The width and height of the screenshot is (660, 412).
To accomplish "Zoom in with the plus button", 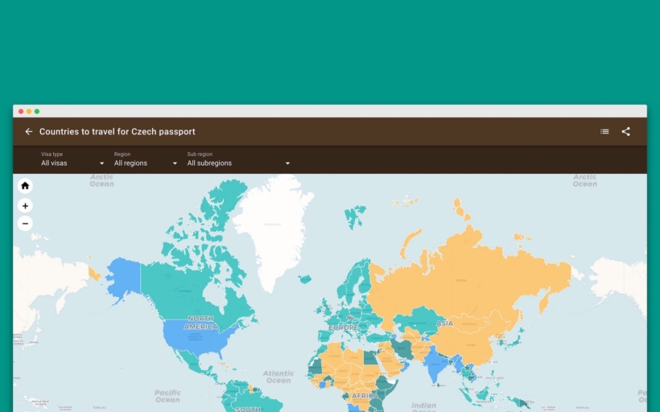I will click(x=25, y=206).
